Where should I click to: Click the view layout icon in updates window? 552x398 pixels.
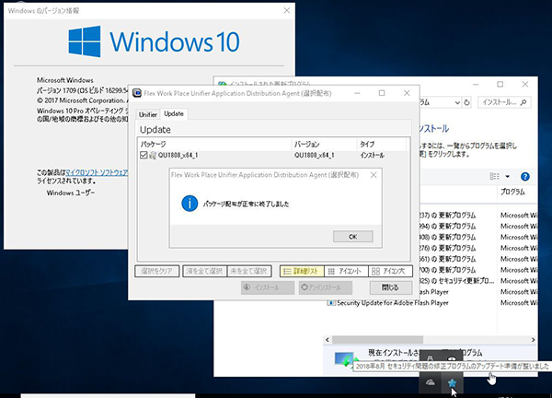[495, 176]
